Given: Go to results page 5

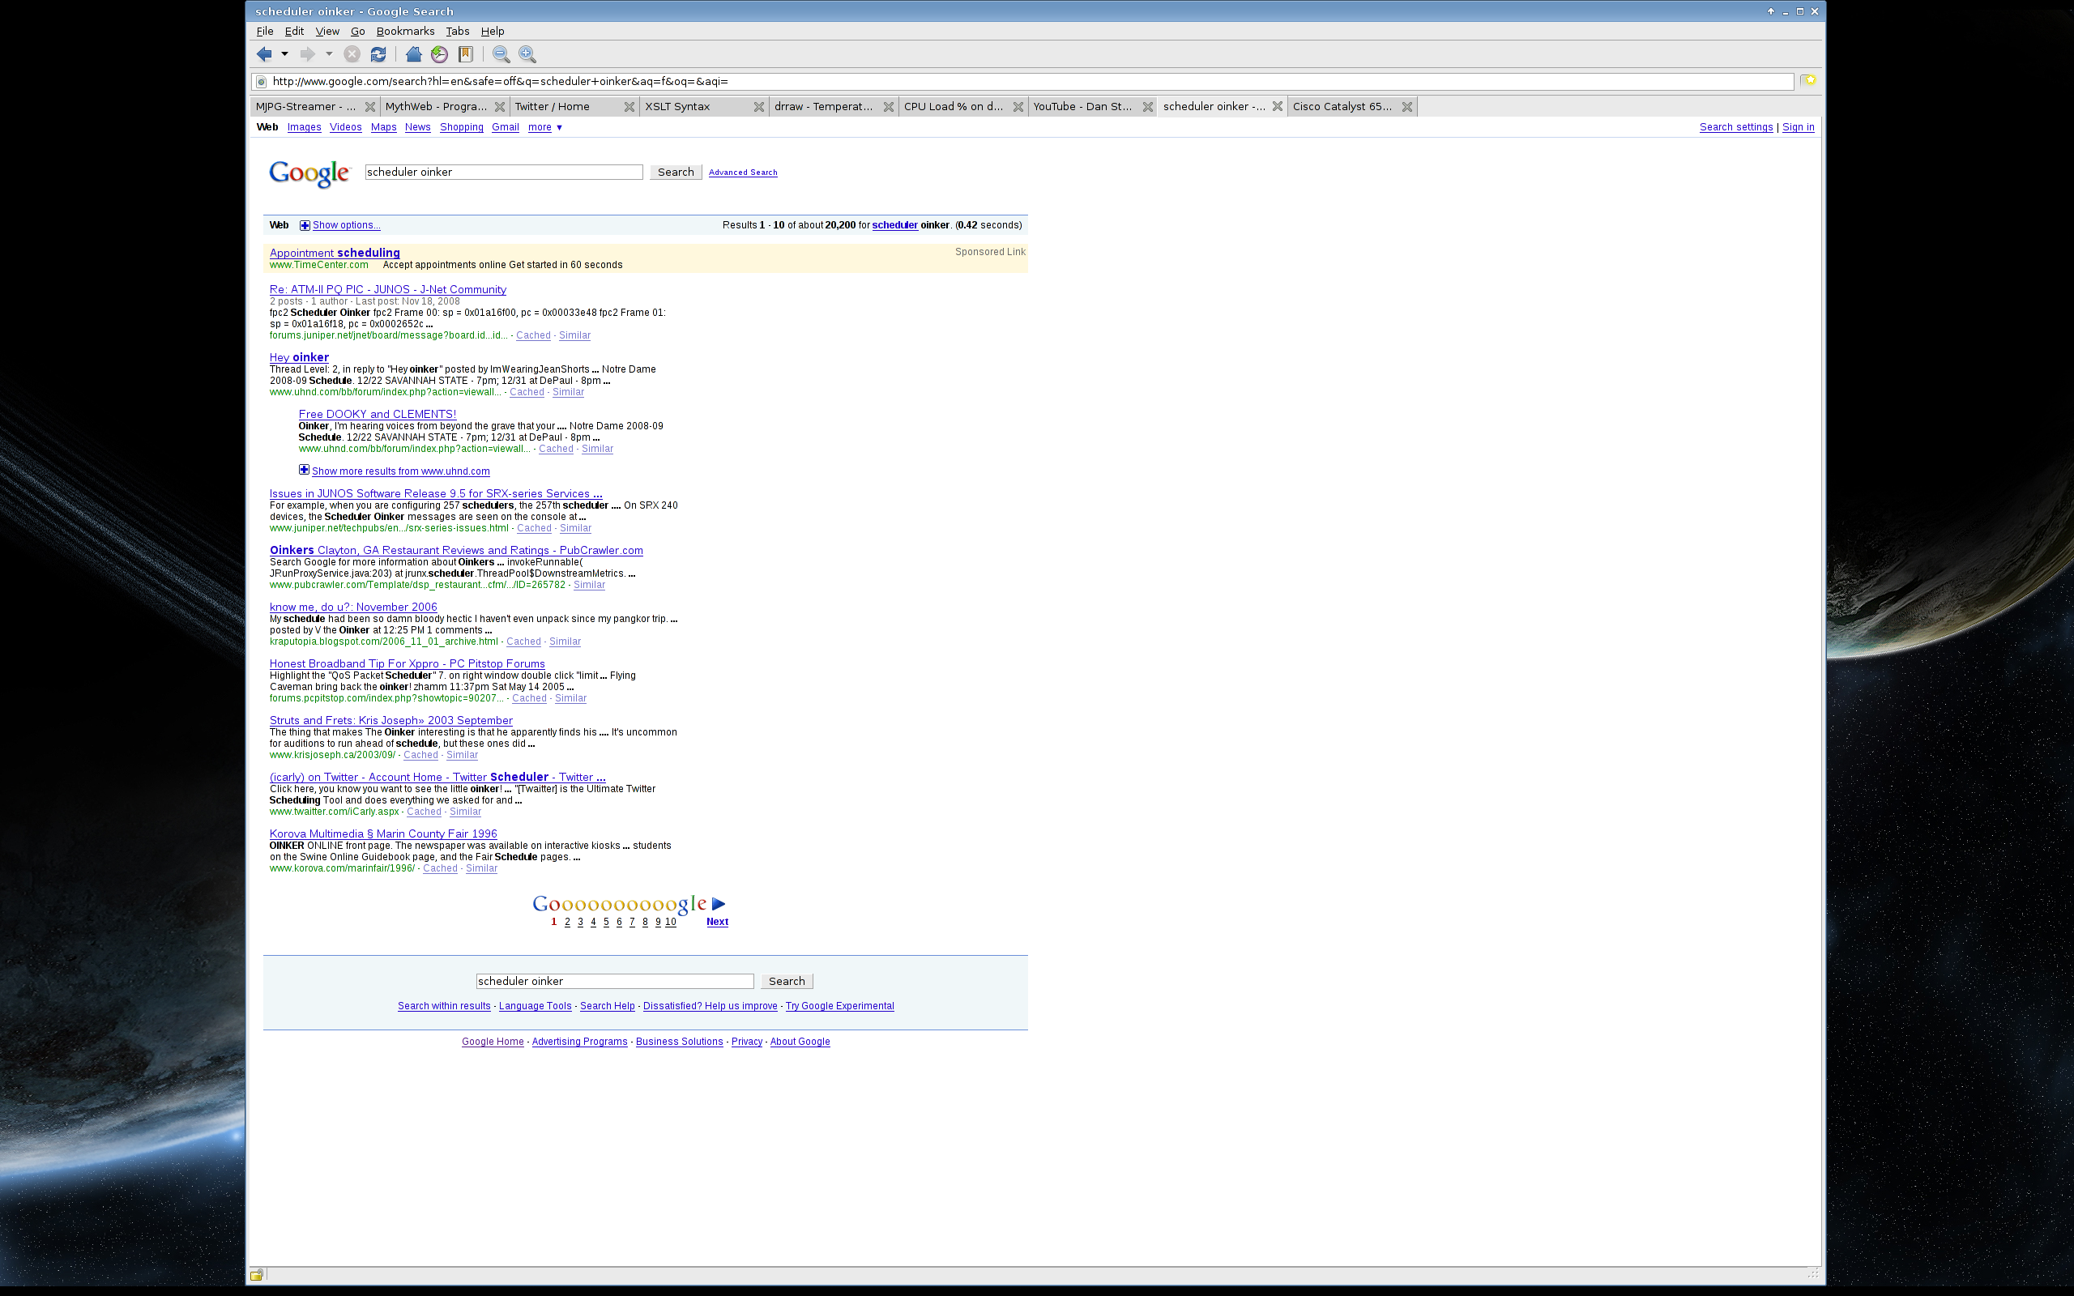Looking at the screenshot, I should 606,922.
